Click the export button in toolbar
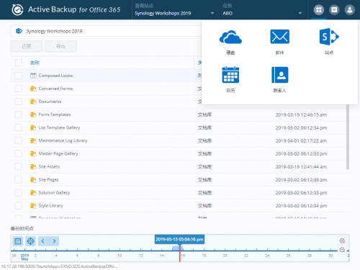 (x=60, y=46)
